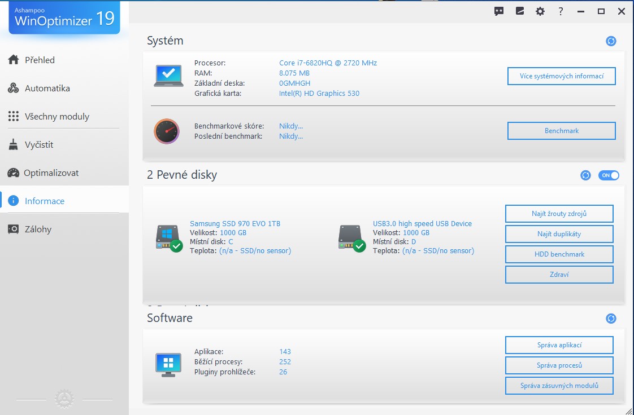Screen dimensions: 634x415
Task: Click Intel(R) HD Graphics 530 value
Action: point(319,94)
